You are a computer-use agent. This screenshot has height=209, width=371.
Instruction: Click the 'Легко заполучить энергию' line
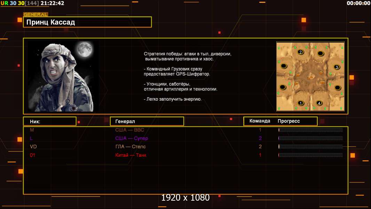click(x=173, y=99)
